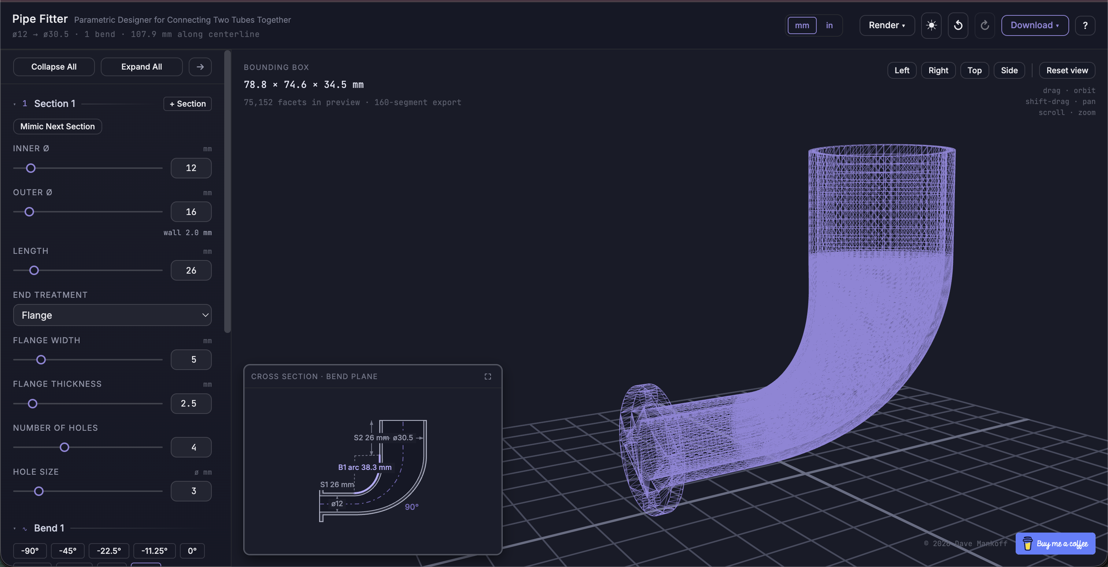
Task: Select the -45° bend preset
Action: pyautogui.click(x=67, y=551)
